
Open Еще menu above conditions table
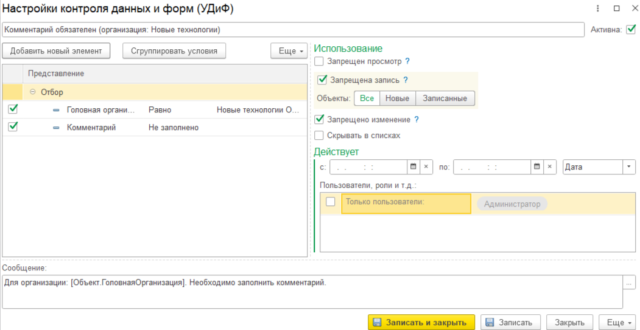[x=289, y=51]
